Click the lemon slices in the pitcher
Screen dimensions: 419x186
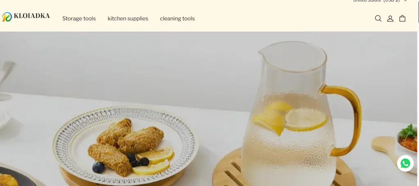(290, 117)
